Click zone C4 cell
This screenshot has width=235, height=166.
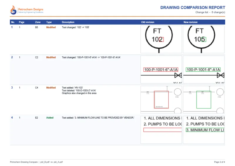point(36,88)
